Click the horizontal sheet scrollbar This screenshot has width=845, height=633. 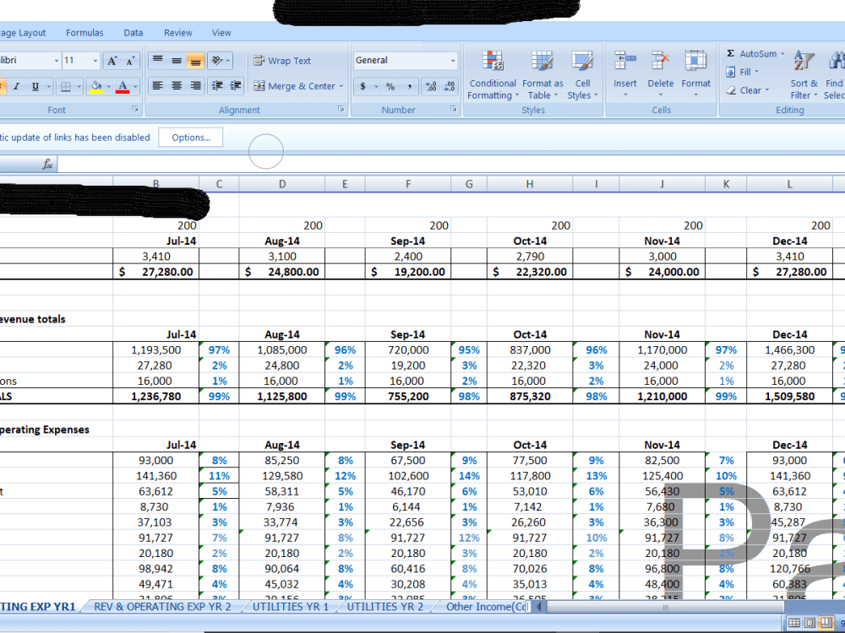(664, 607)
